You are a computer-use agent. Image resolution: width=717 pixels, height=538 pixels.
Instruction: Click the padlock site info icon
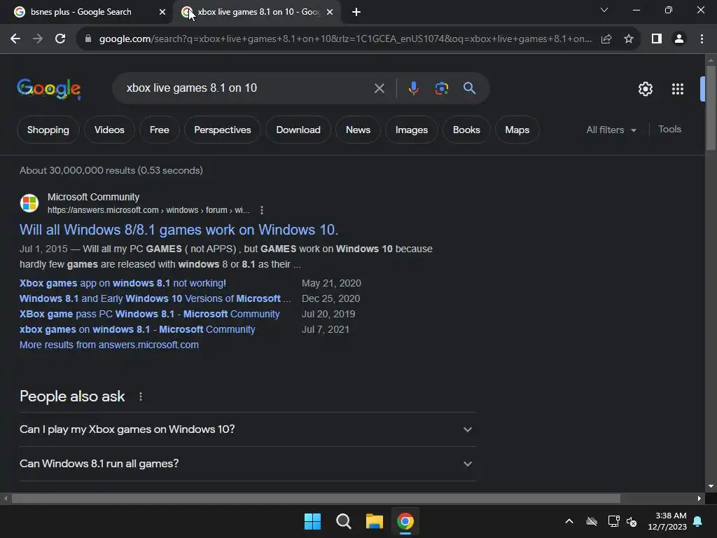(88, 39)
